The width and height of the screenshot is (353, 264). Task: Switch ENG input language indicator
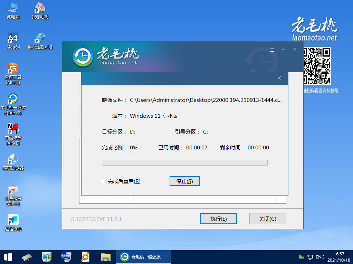pos(320,257)
